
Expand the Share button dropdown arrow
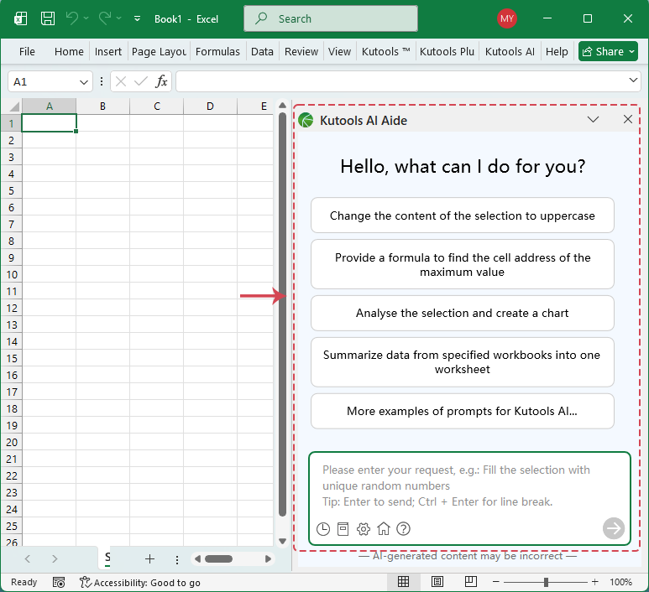click(x=631, y=51)
